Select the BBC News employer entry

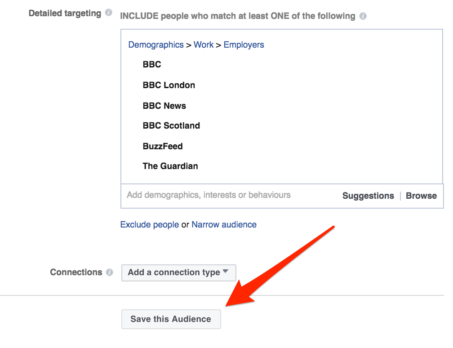(x=164, y=106)
